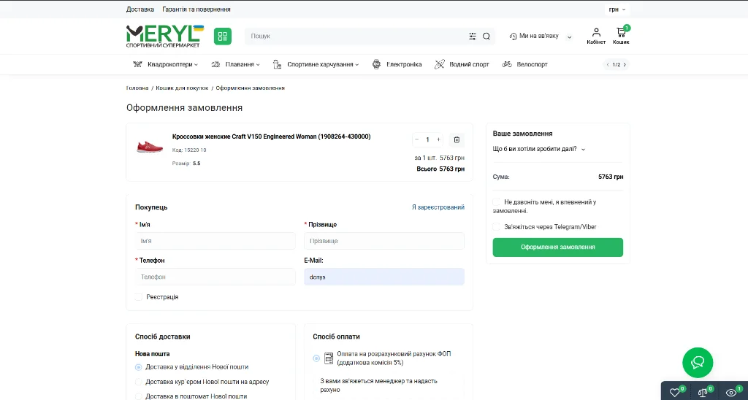Click the Електроніка category icon
The image size is (748, 400).
pyautogui.click(x=376, y=64)
